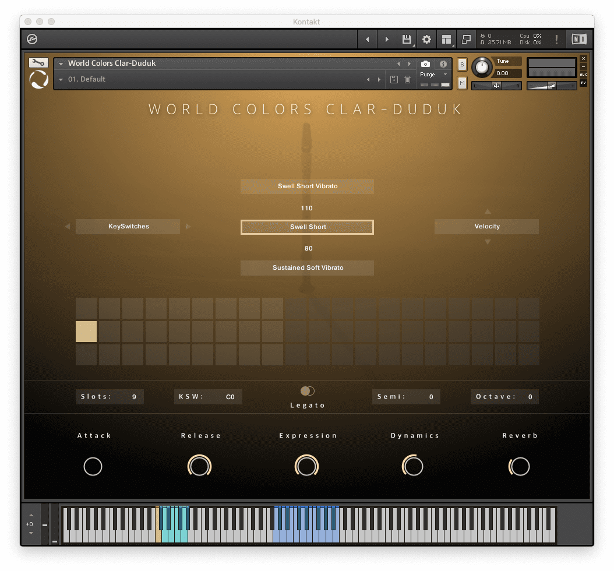614x571 pixels.
Task: Click the Release knob
Action: click(x=199, y=466)
